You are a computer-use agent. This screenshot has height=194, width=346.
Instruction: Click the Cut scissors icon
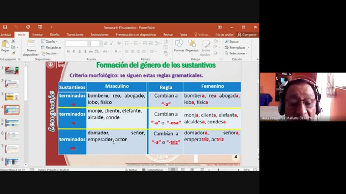(x=13, y=41)
